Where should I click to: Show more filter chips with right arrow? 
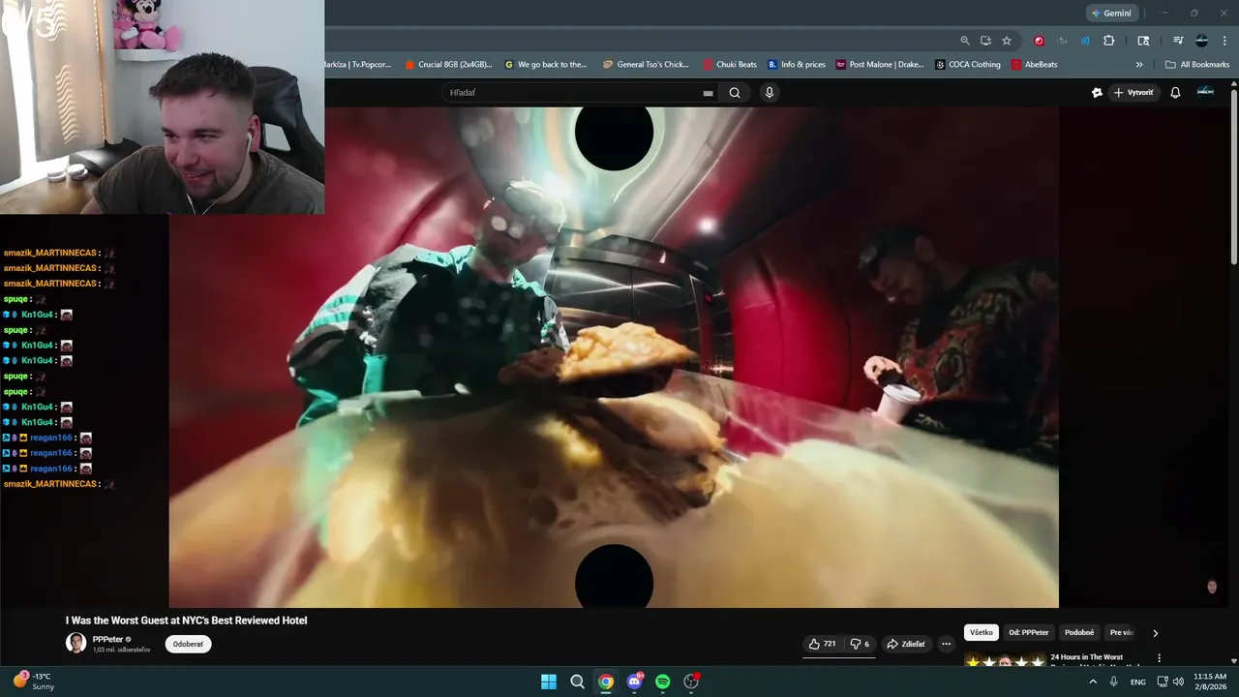1155,633
